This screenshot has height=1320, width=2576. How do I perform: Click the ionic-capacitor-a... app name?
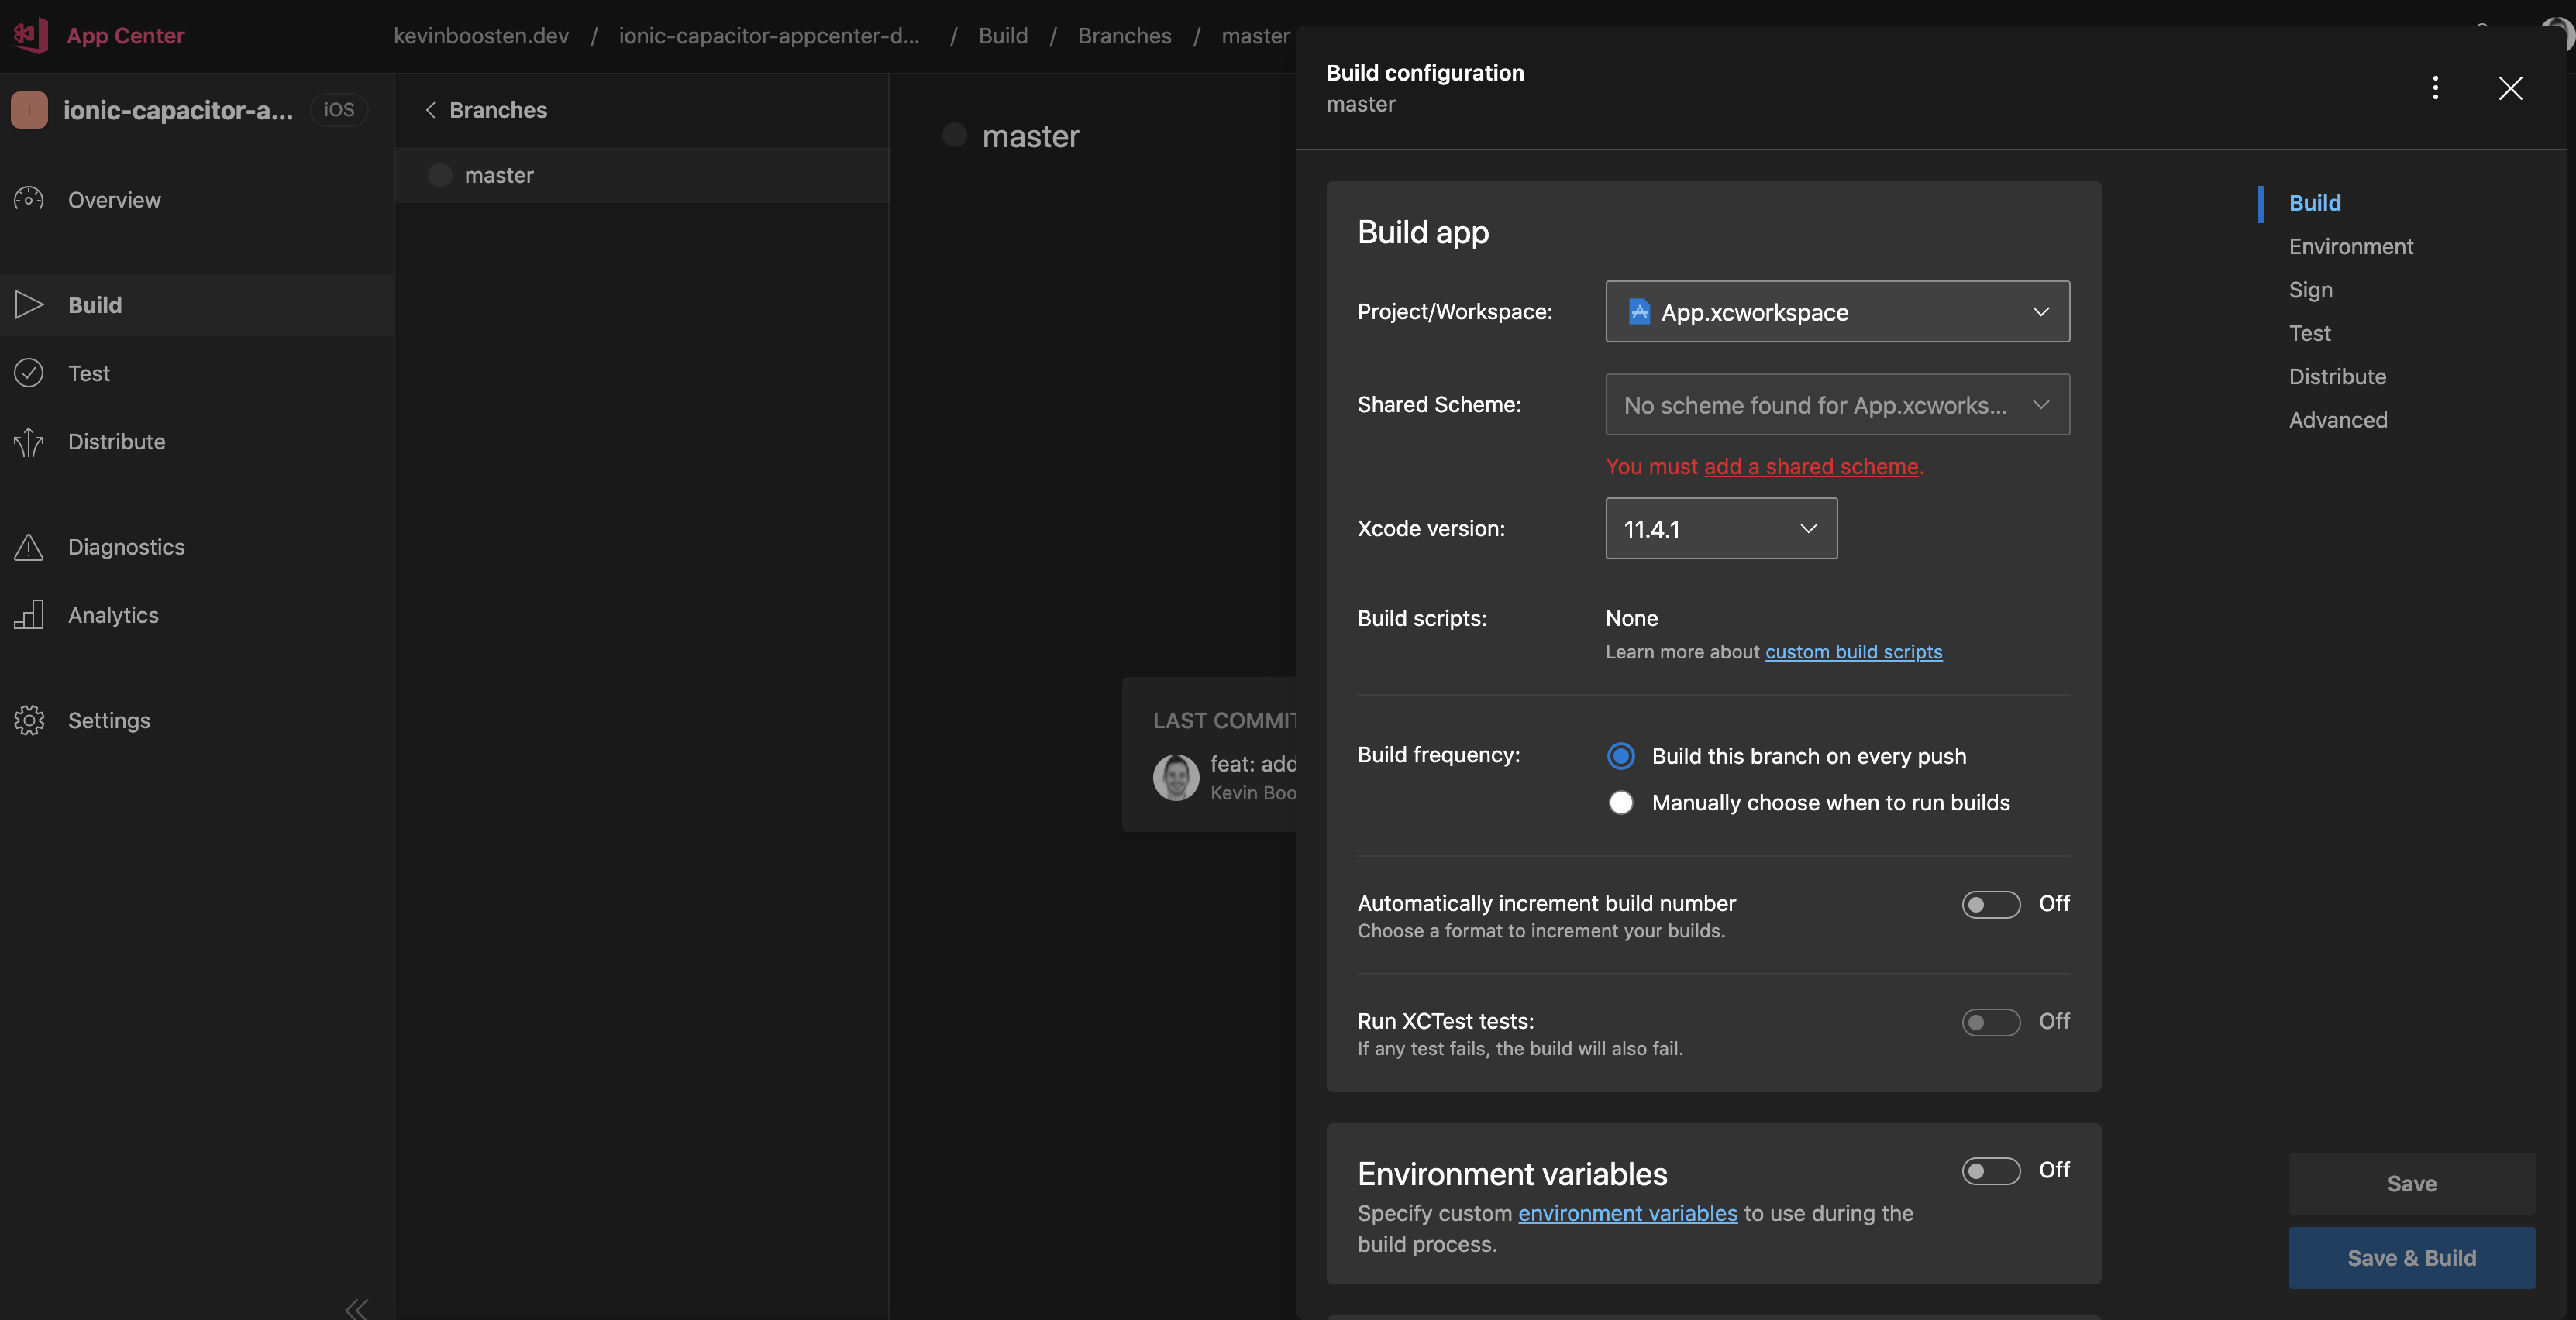tap(178, 110)
